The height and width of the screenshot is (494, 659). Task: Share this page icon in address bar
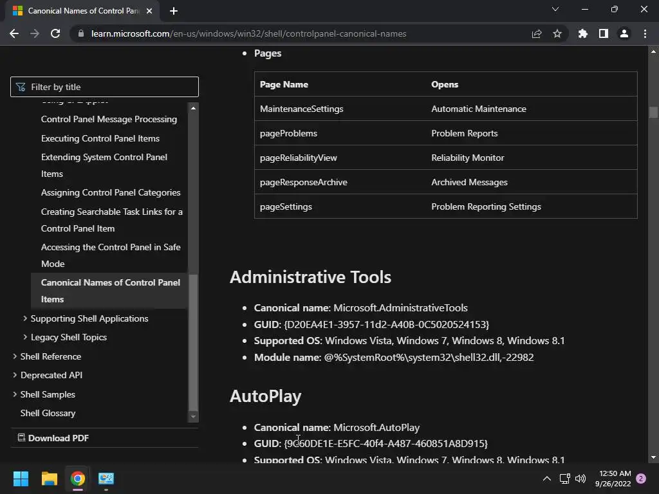pos(537,33)
